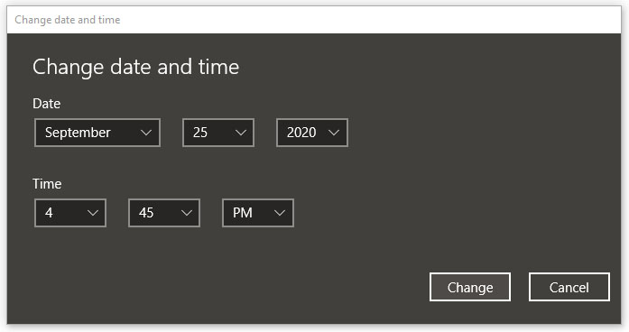
Task: Click the chevron arrow beside minutes 45
Action: pos(187,213)
